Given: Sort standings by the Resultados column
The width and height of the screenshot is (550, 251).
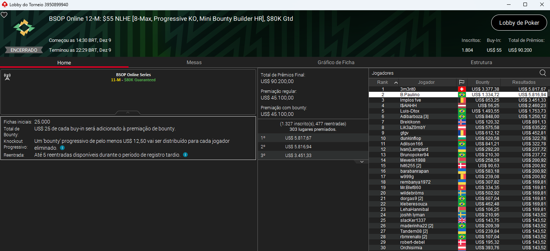Looking at the screenshot, I should (524, 82).
